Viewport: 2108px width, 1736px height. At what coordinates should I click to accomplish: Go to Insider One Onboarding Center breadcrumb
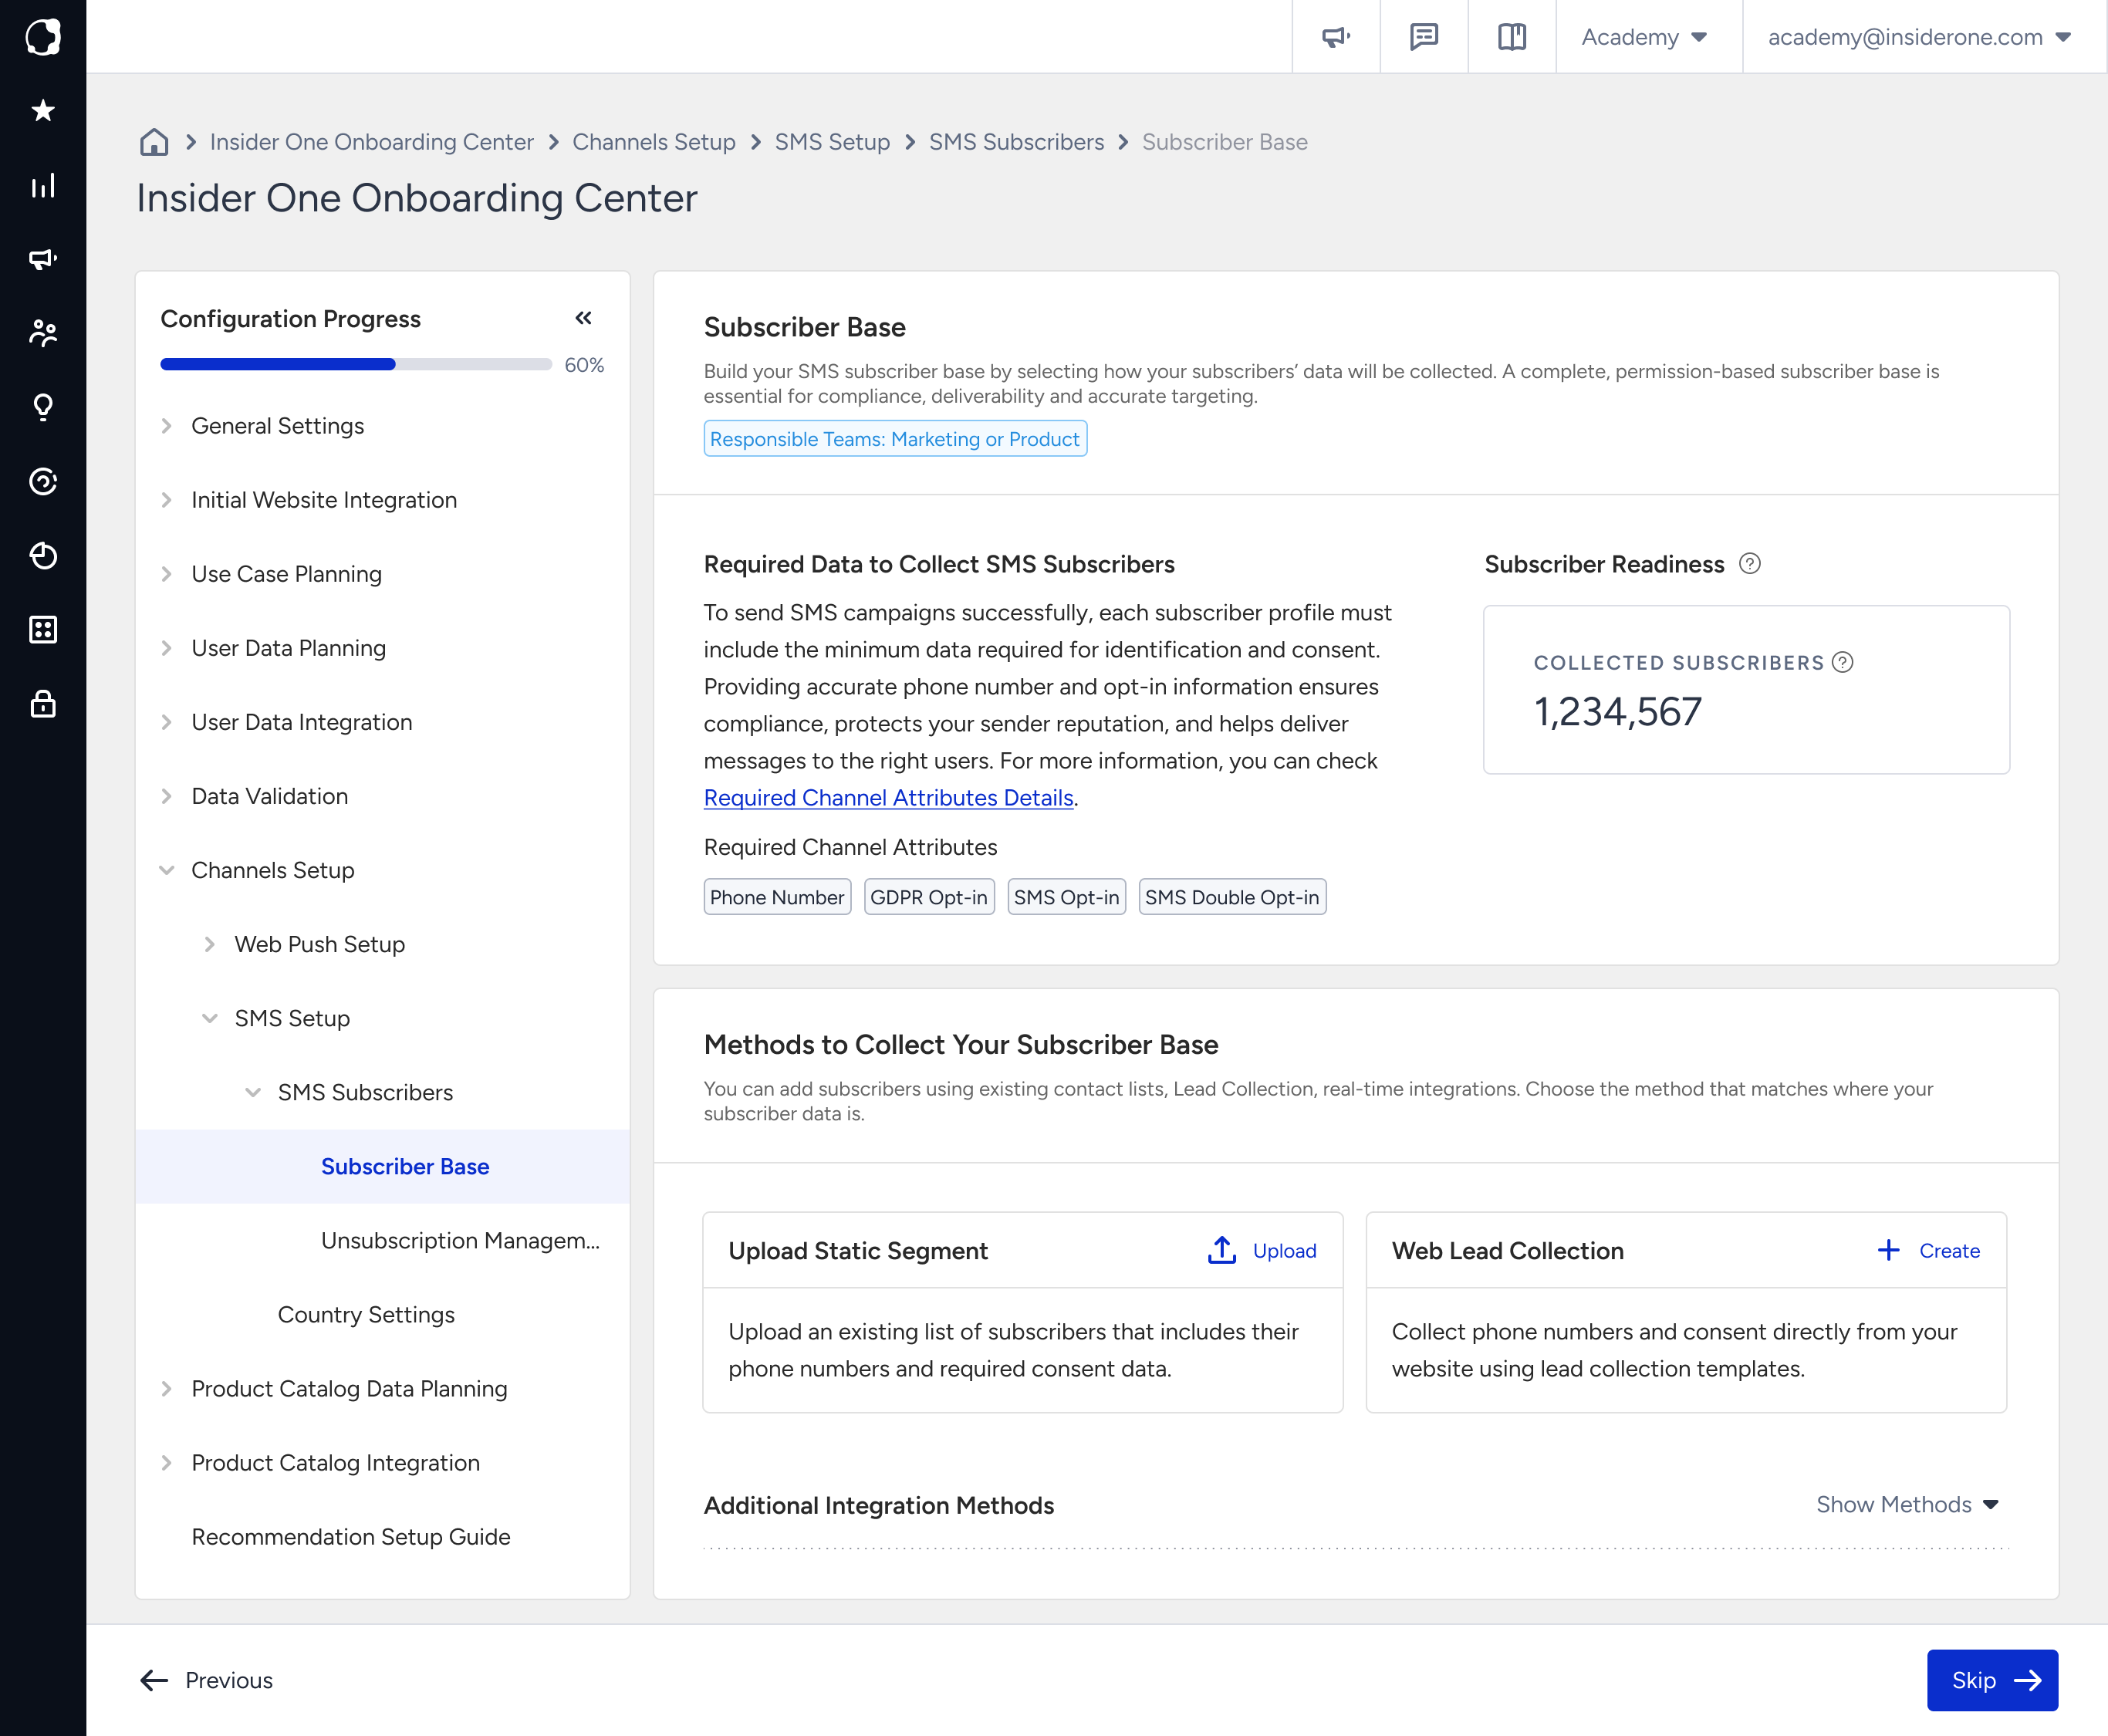[x=371, y=142]
